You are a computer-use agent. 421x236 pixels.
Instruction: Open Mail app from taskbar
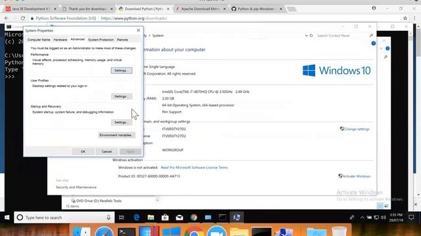tap(180, 218)
